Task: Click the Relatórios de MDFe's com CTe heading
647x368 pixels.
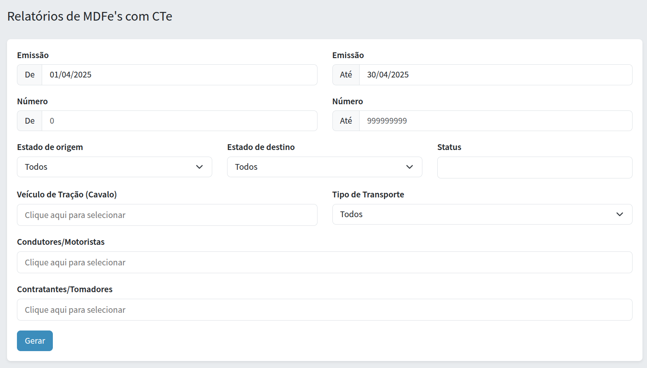Action: 90,16
